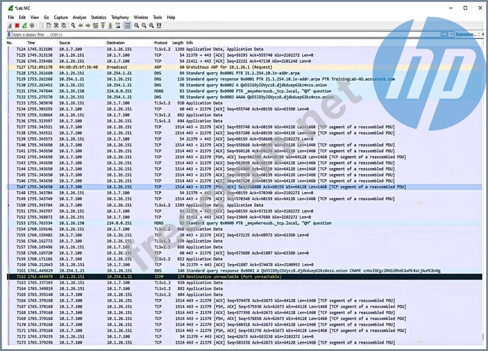488x351 pixels.
Task: Open the File menu
Action: click(x=11, y=17)
